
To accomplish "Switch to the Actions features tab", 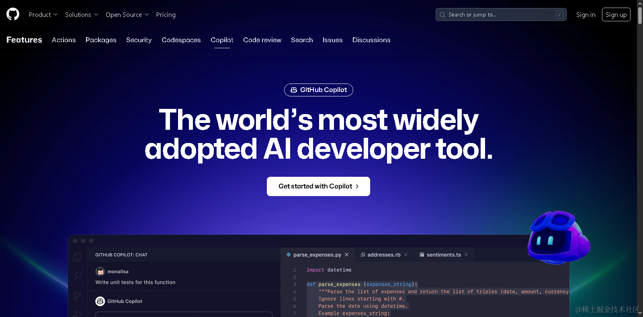I will click(64, 40).
